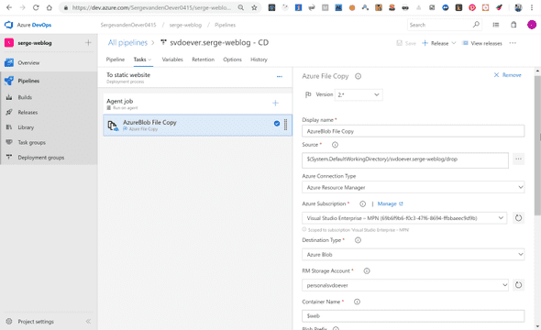Click the Display name input field

[x=414, y=131]
